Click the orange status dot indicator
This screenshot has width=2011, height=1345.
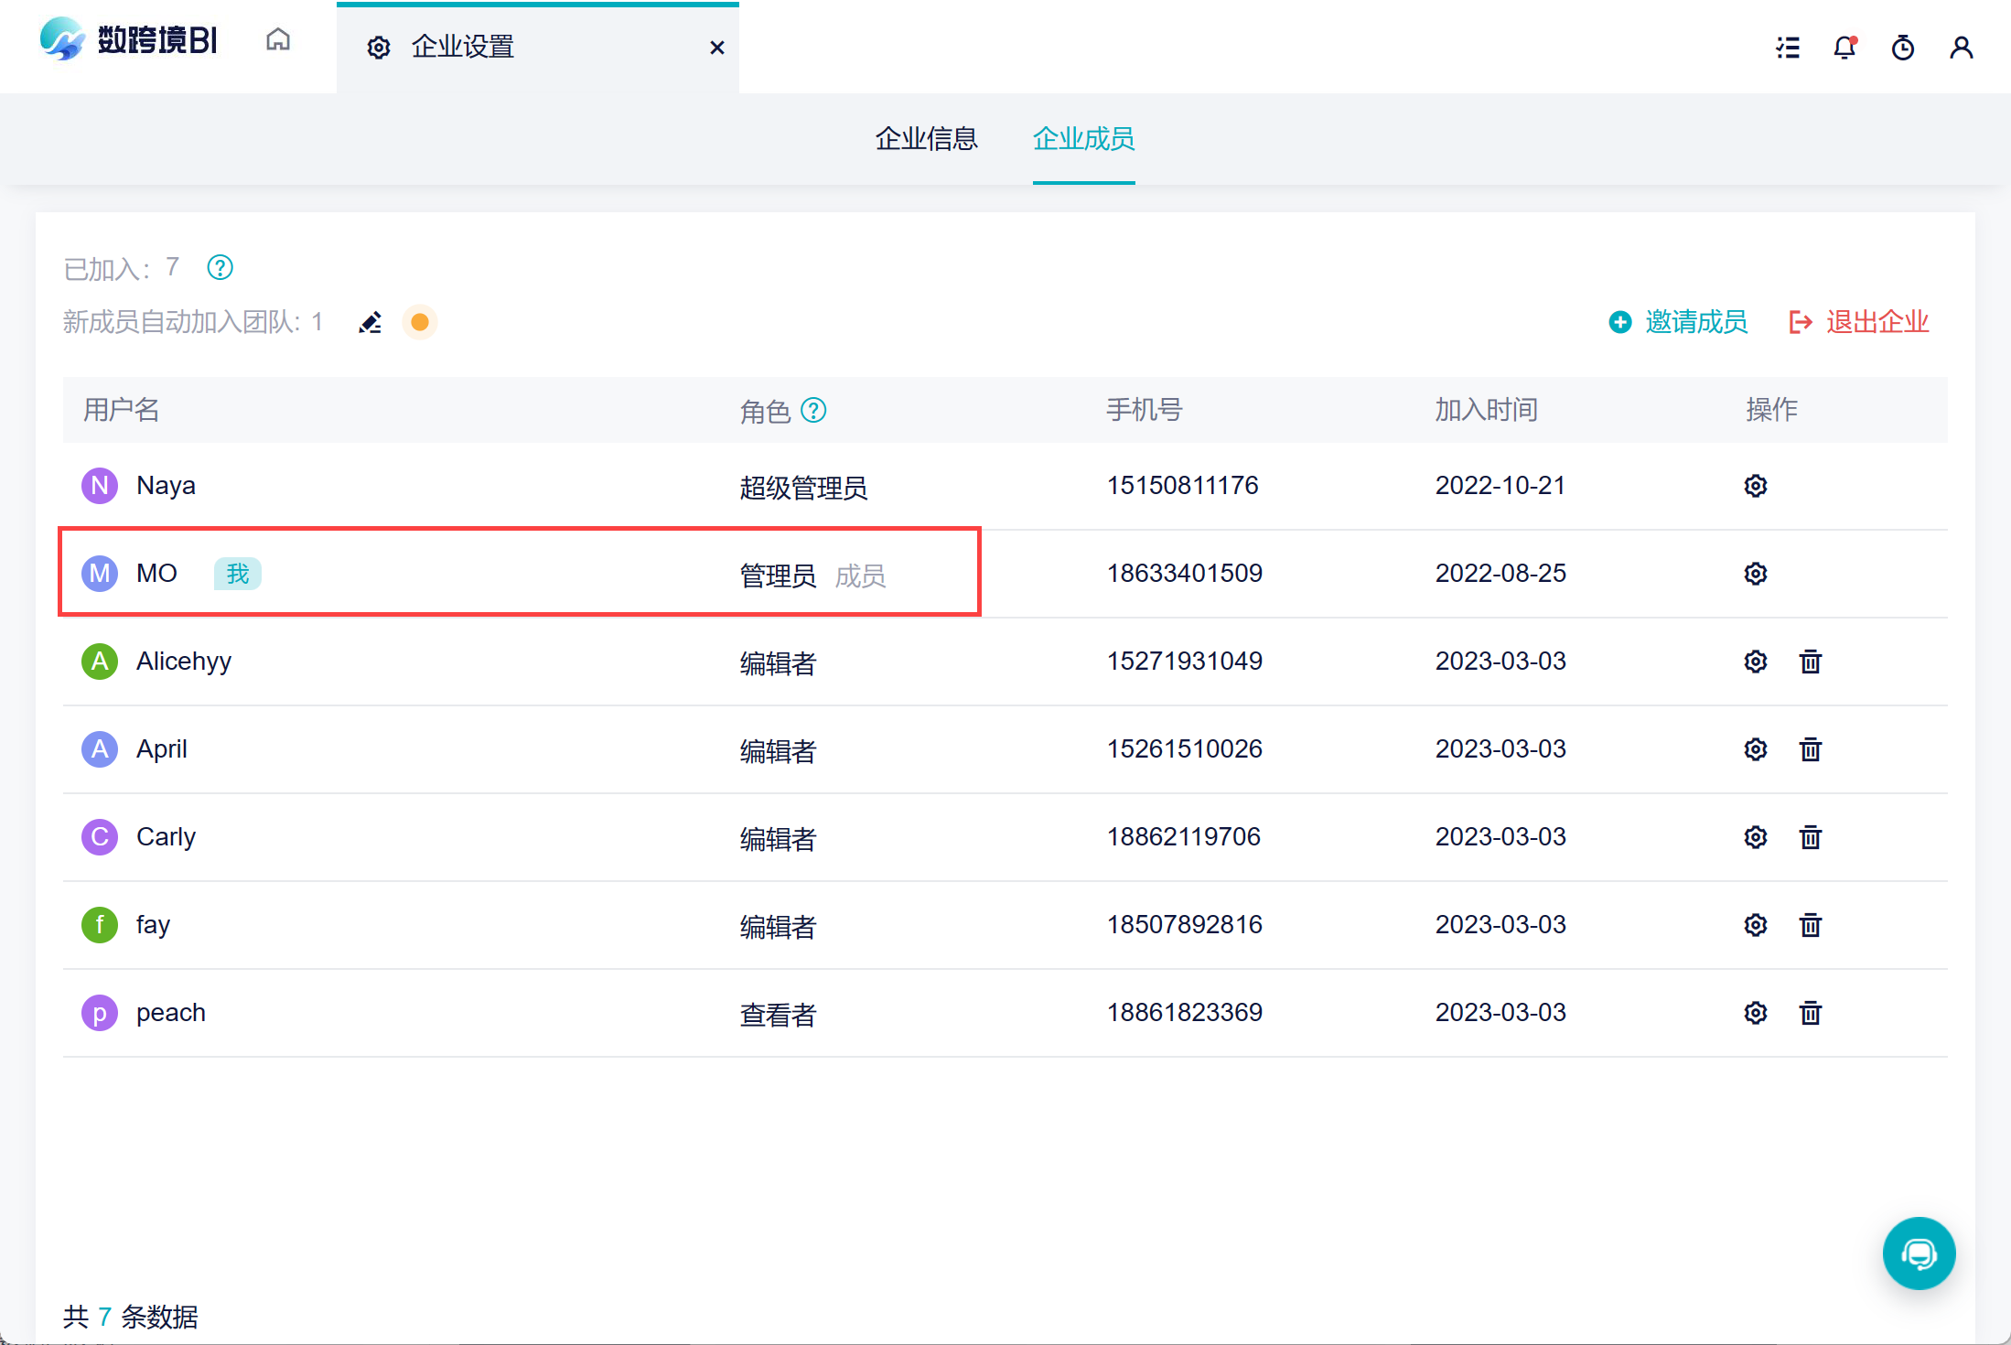[420, 322]
